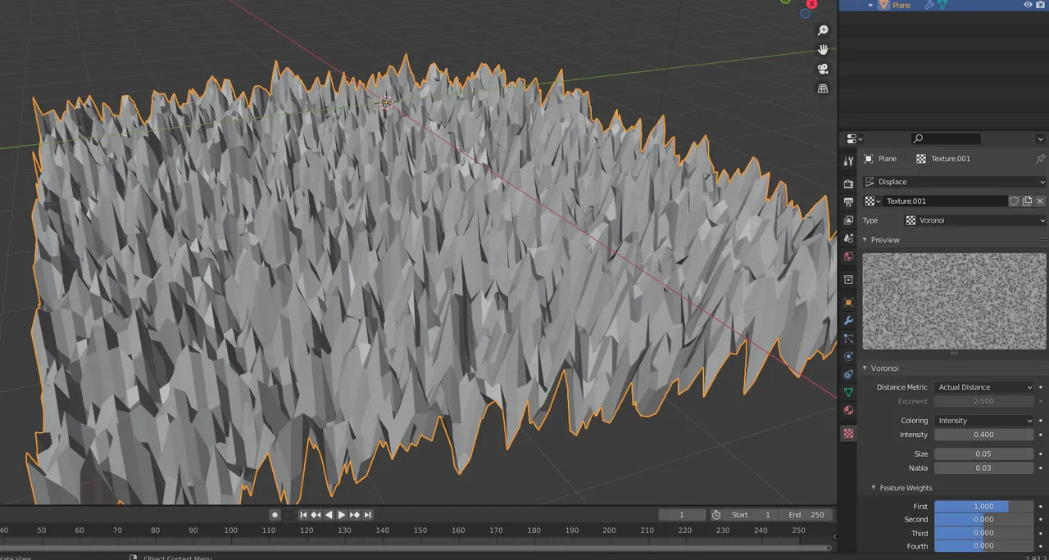Open the Object properties orange square tab
Screen dimensions: 1049x560
pos(848,303)
